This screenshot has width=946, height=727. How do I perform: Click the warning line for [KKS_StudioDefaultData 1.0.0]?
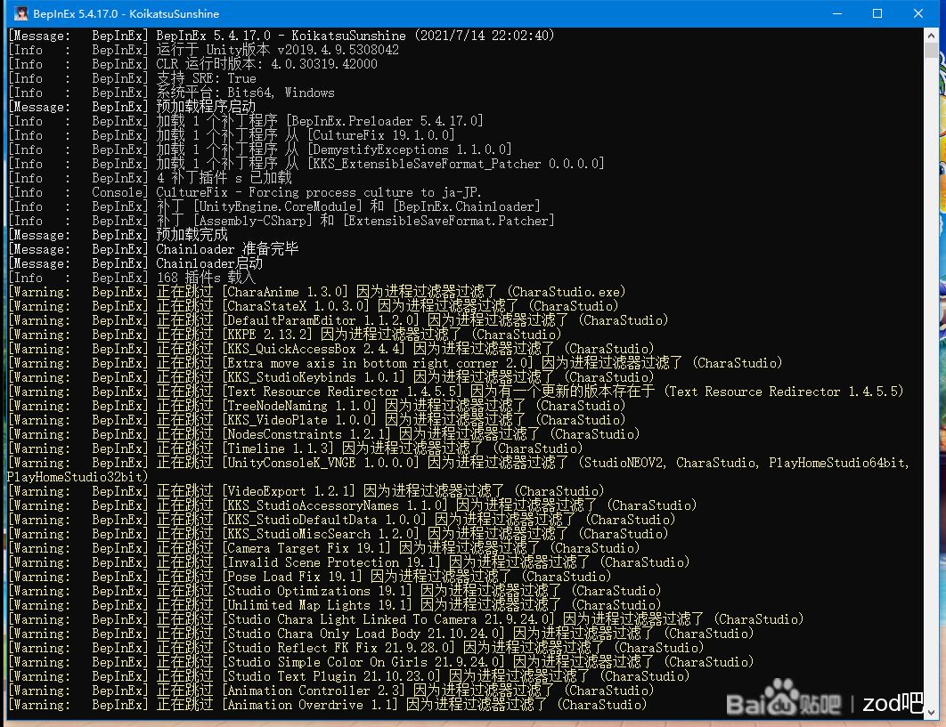pos(341,520)
